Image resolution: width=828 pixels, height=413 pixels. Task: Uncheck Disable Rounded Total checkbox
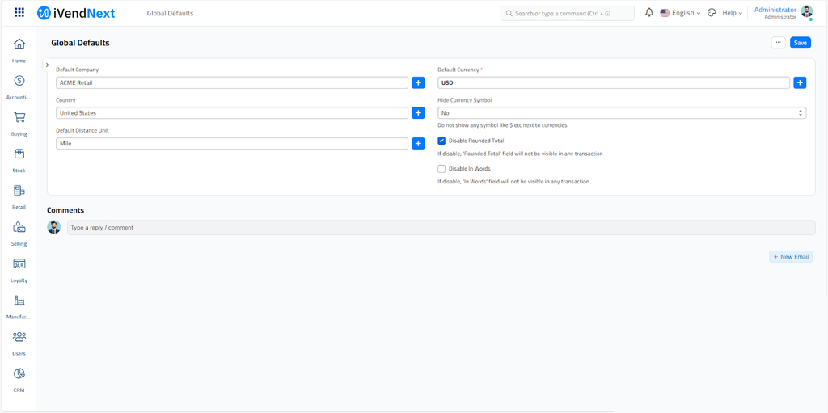441,141
